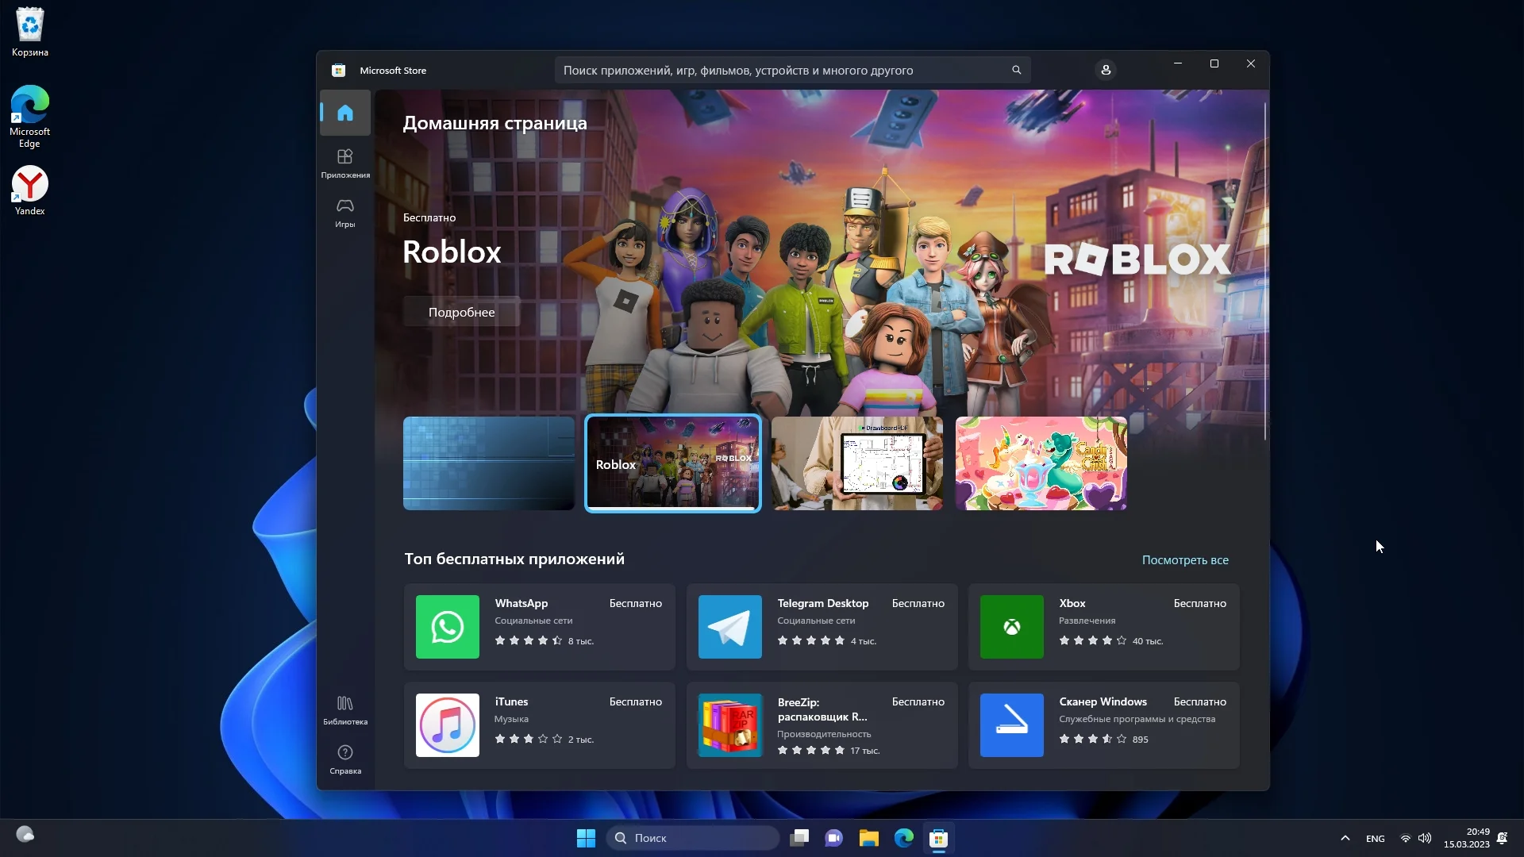This screenshot has width=1524, height=857.
Task: Select the Roblox carousel thumbnail
Action: coord(672,463)
